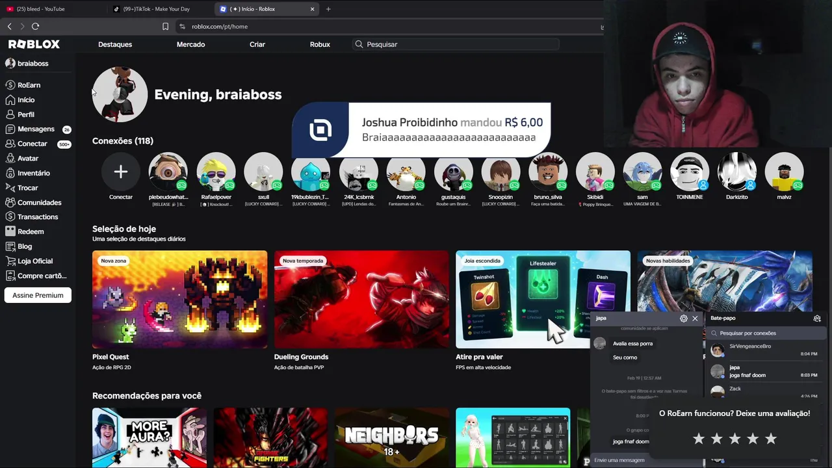Close the Início - Roblox tab
Screen dimensions: 832x468
tap(312, 9)
